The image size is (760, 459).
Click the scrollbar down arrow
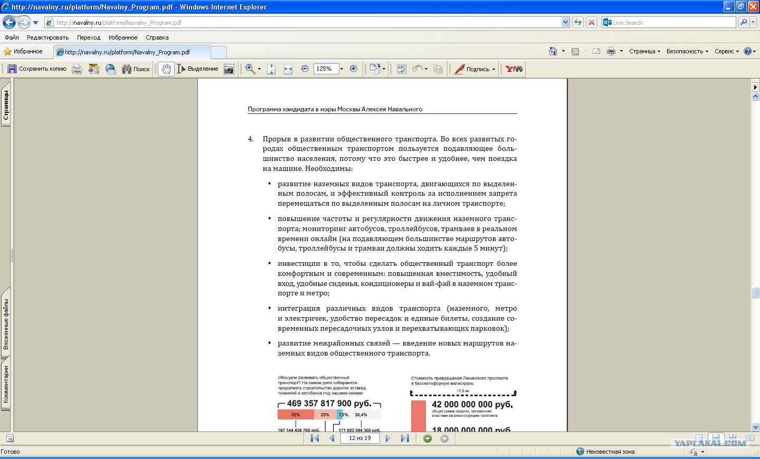click(755, 427)
